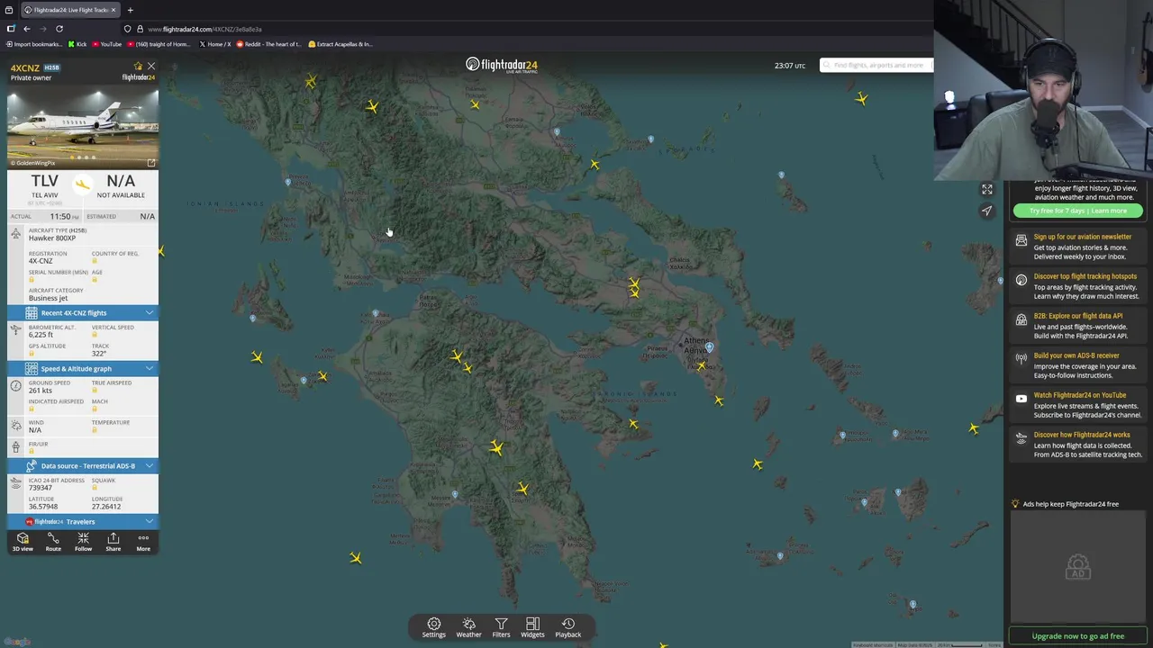Toggle fullscreen map view icon

click(987, 189)
